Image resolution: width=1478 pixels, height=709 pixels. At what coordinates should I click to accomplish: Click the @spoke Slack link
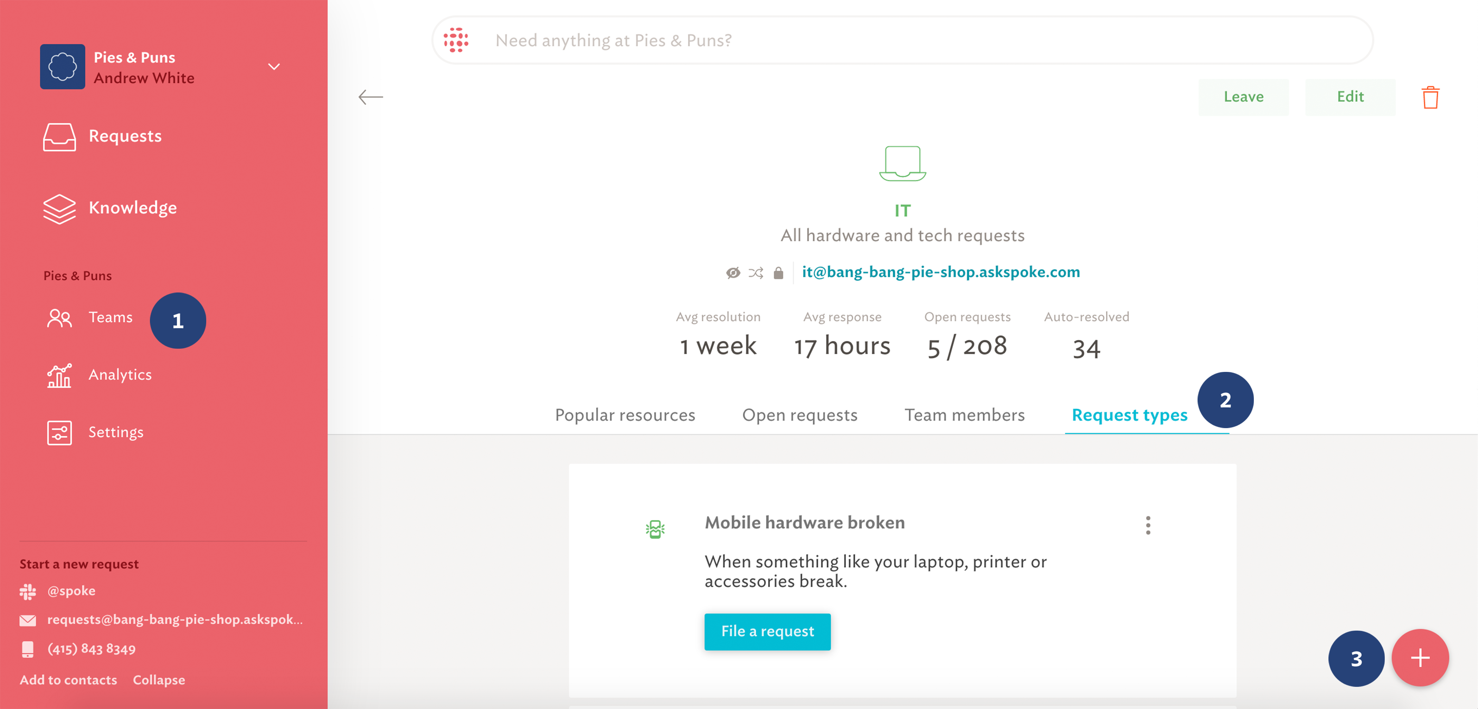tap(71, 590)
